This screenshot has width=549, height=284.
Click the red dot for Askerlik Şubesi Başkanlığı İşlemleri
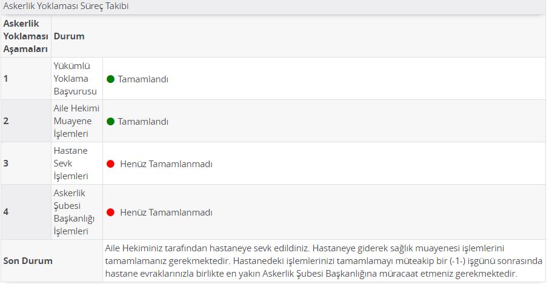click(x=111, y=212)
